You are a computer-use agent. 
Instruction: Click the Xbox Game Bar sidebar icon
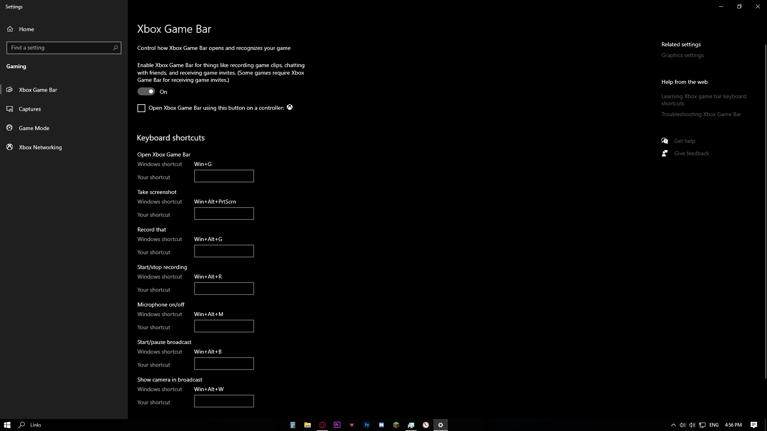coord(10,89)
